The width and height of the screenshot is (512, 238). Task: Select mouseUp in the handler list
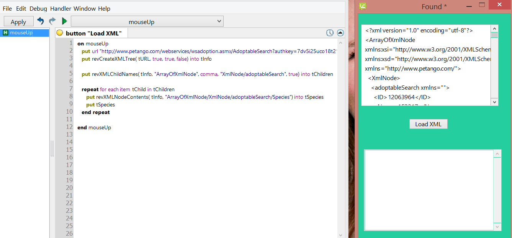point(21,33)
